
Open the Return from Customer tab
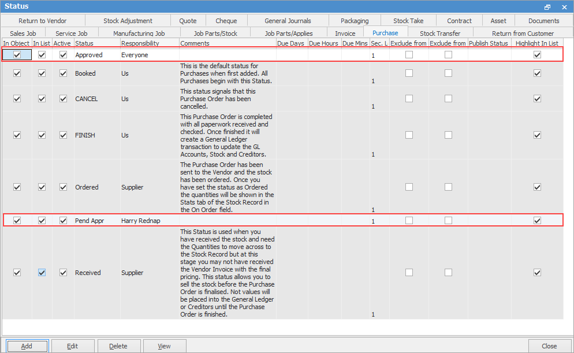[x=523, y=34]
